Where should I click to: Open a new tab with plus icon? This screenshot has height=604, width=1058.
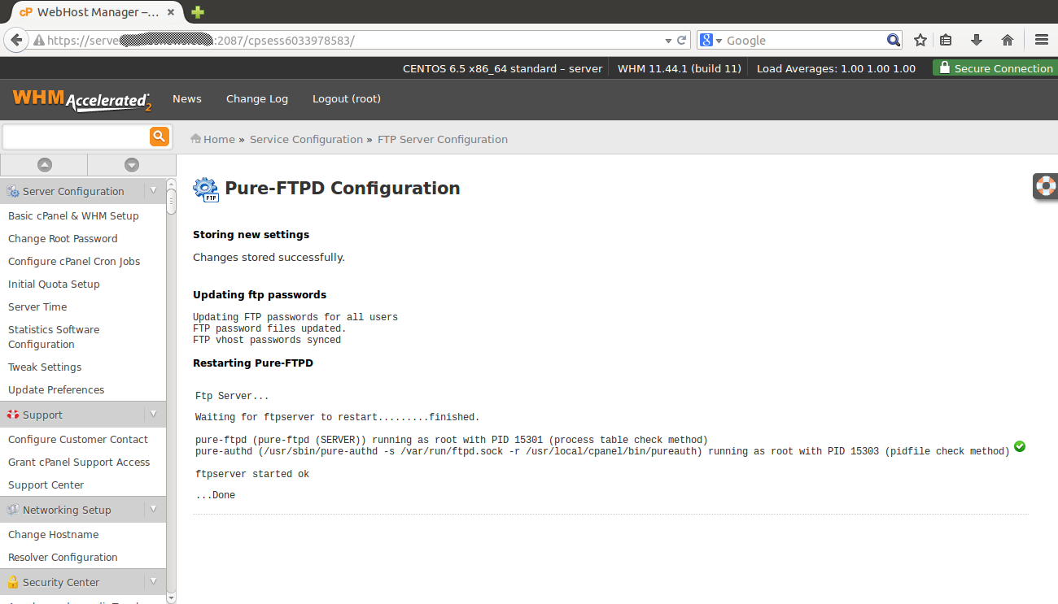(x=198, y=12)
